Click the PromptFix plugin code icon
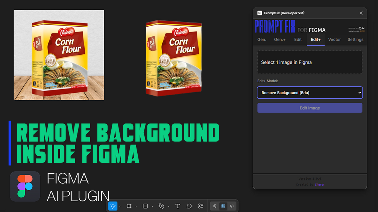The image size is (378, 212). tap(260, 13)
